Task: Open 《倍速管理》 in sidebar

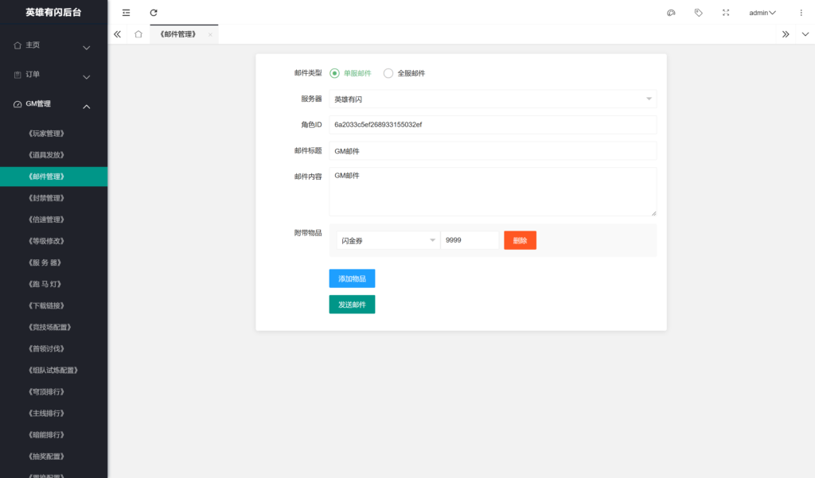Action: 54,220
